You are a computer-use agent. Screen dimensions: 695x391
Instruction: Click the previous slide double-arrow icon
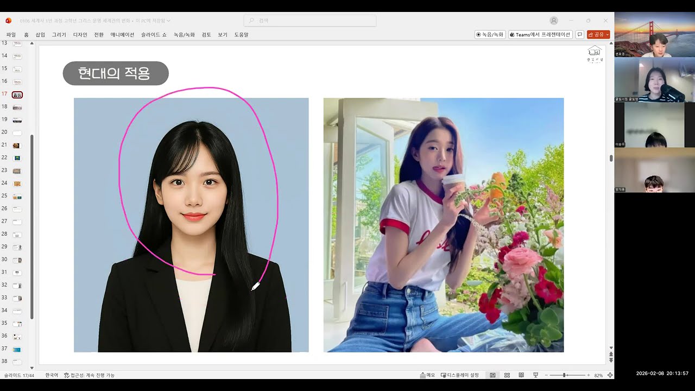click(x=611, y=354)
